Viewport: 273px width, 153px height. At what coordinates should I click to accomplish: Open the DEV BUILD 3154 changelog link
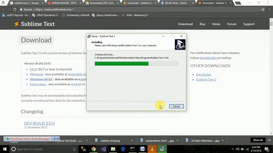click(39, 123)
